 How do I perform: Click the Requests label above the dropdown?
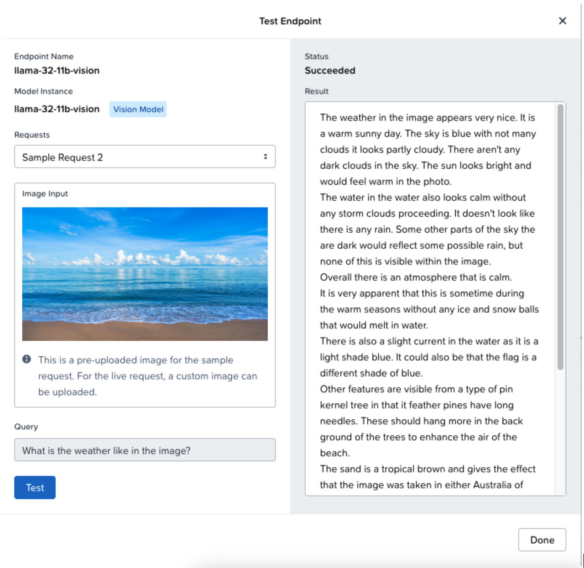[32, 135]
